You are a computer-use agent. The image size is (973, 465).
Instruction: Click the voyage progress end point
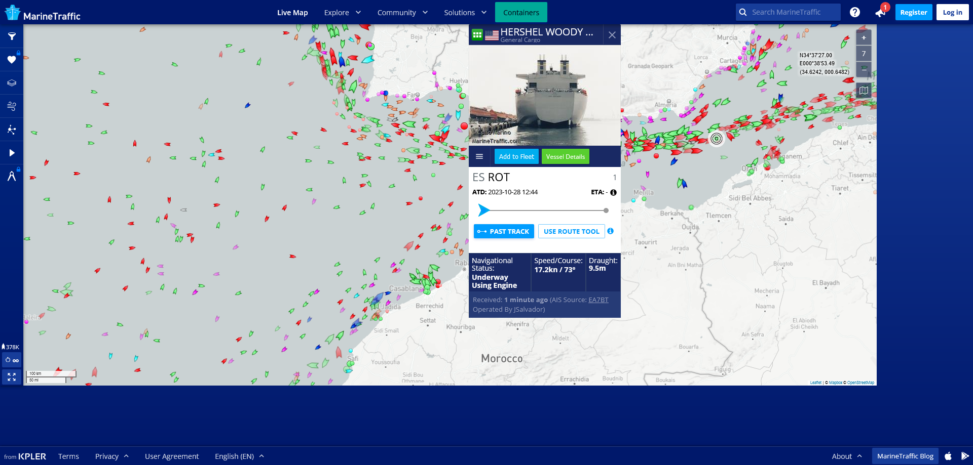606,210
